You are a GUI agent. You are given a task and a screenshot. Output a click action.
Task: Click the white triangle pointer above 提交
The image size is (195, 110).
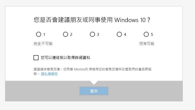coord(94,83)
